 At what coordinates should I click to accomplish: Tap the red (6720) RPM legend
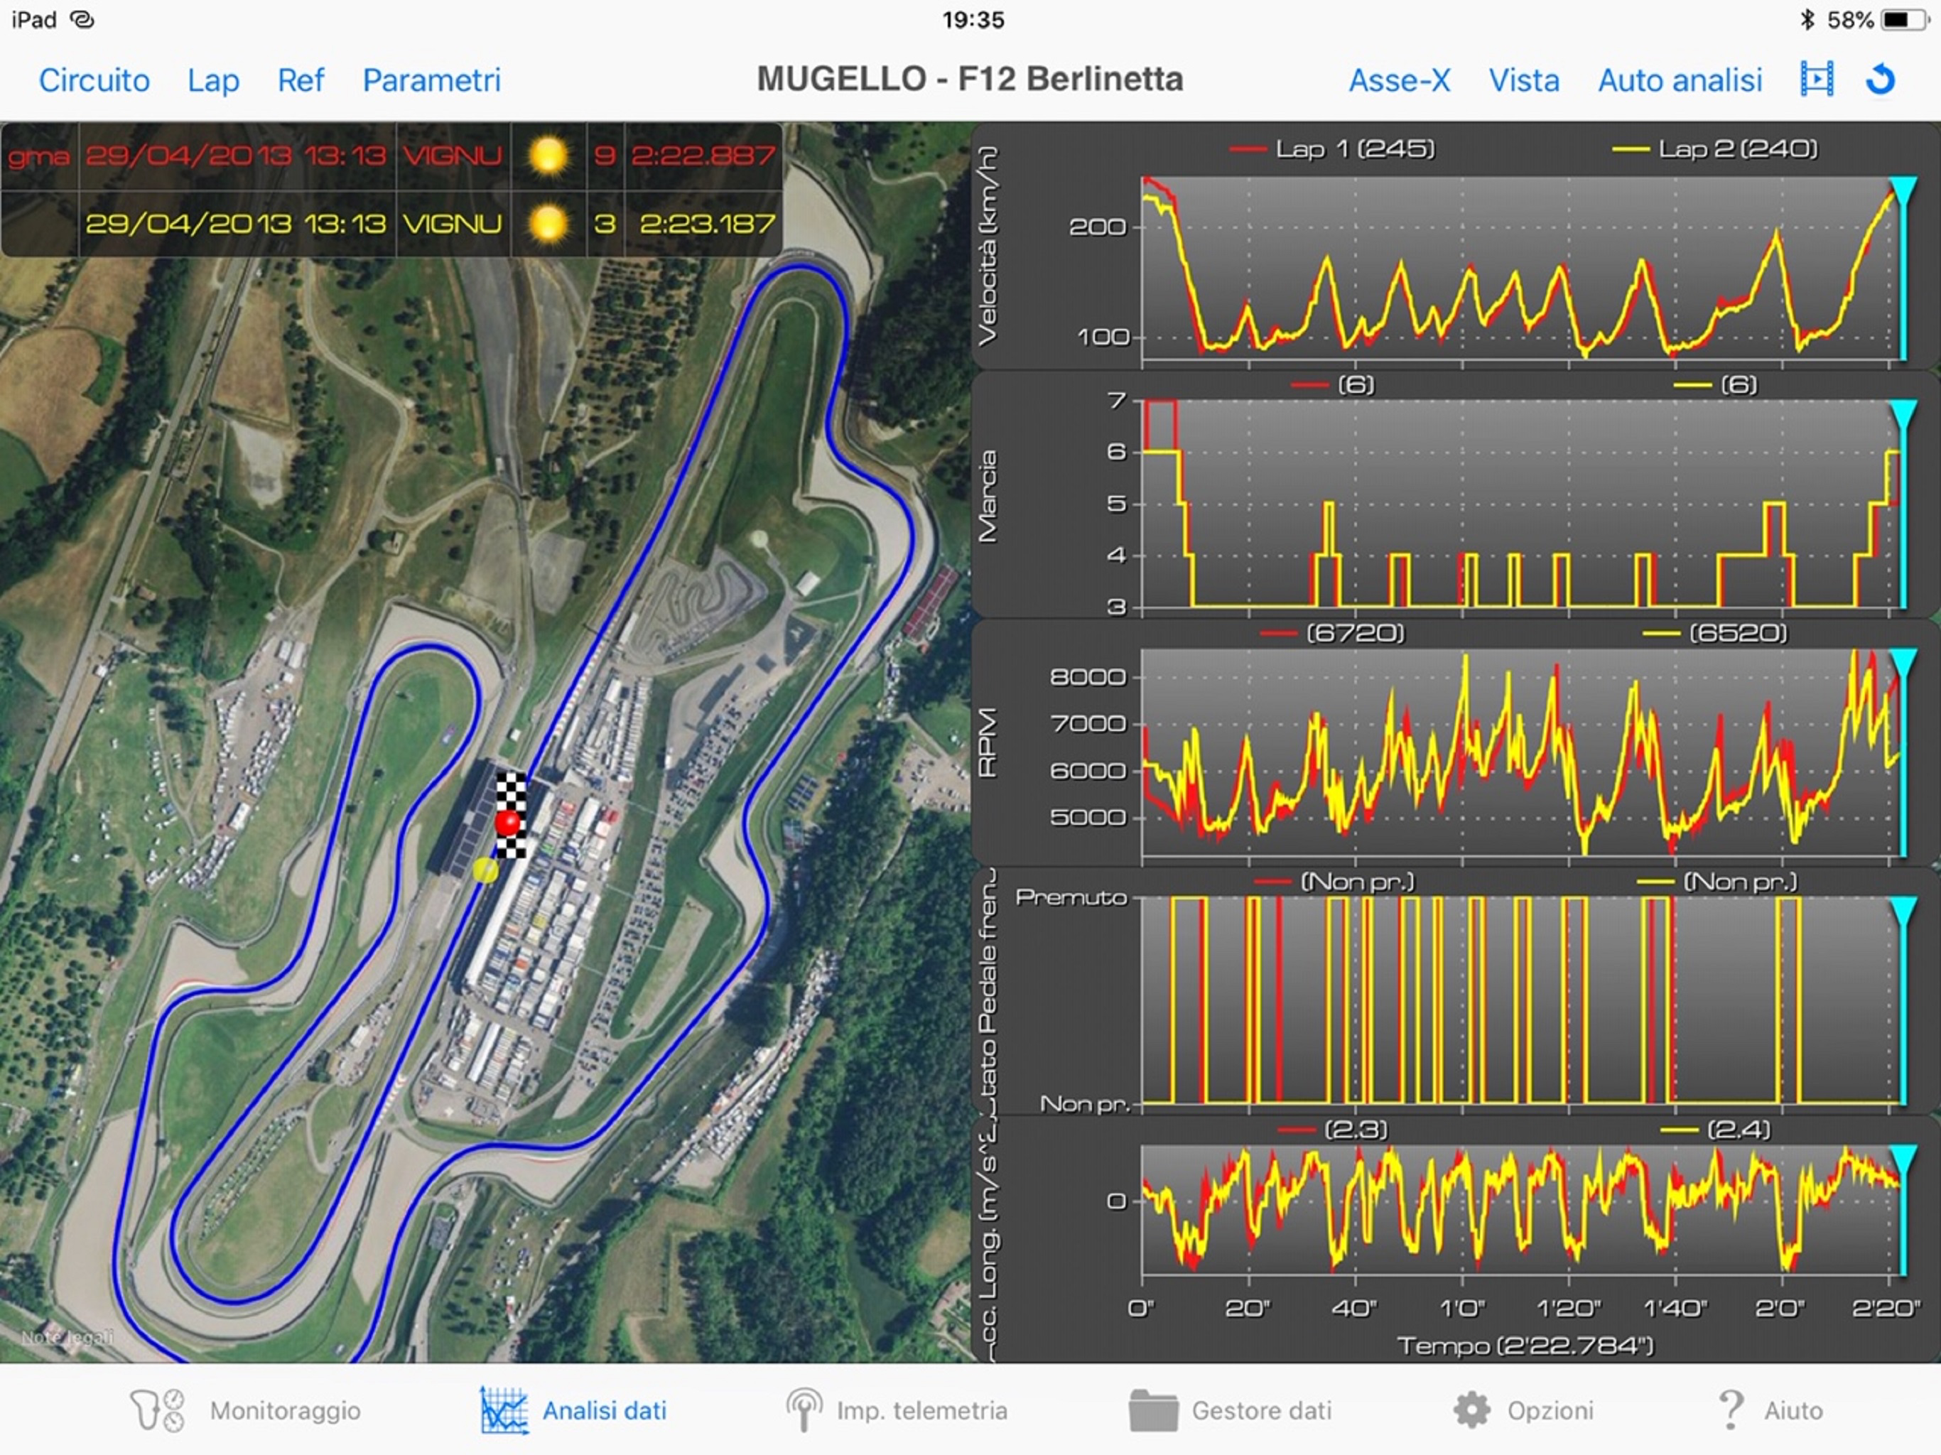coord(1332,633)
